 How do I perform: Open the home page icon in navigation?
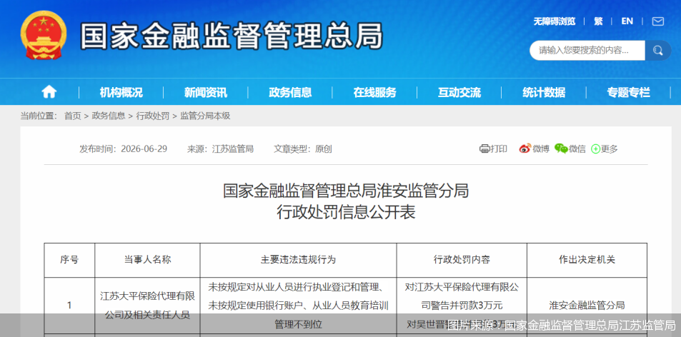49,92
